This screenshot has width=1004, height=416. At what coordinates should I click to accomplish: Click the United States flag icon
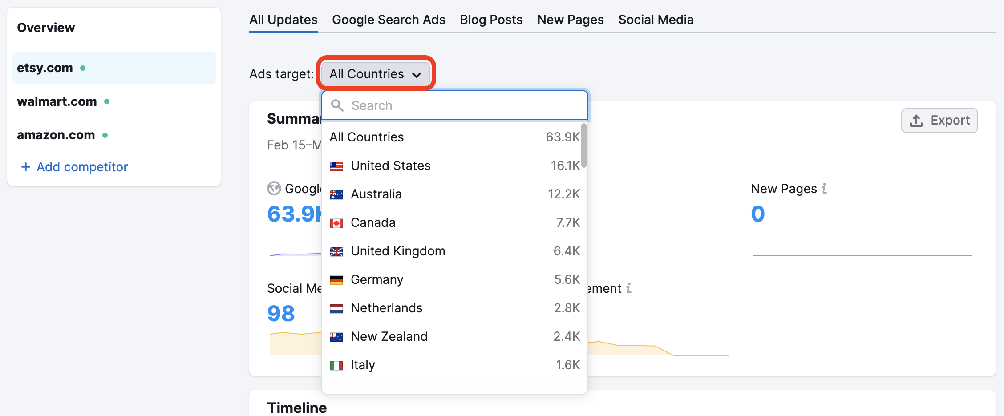click(x=336, y=166)
